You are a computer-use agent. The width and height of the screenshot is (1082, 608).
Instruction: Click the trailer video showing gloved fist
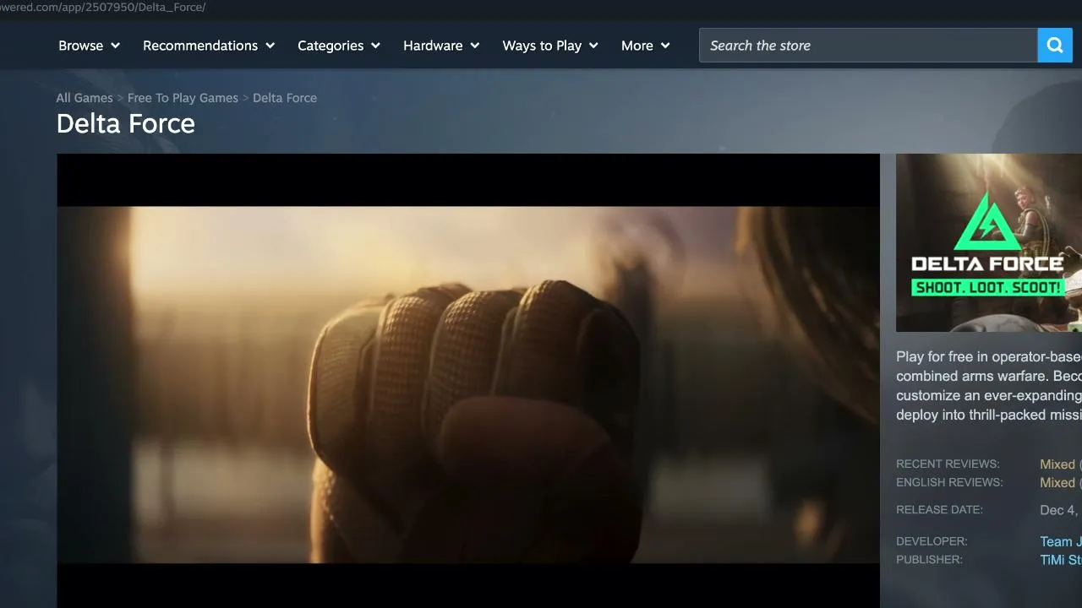click(x=468, y=381)
